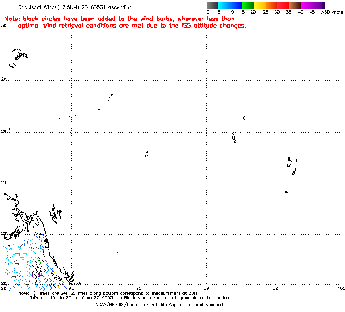Click the legend scale value '15'
The width and height of the screenshot is (345, 312).
pyautogui.click(x=242, y=12)
